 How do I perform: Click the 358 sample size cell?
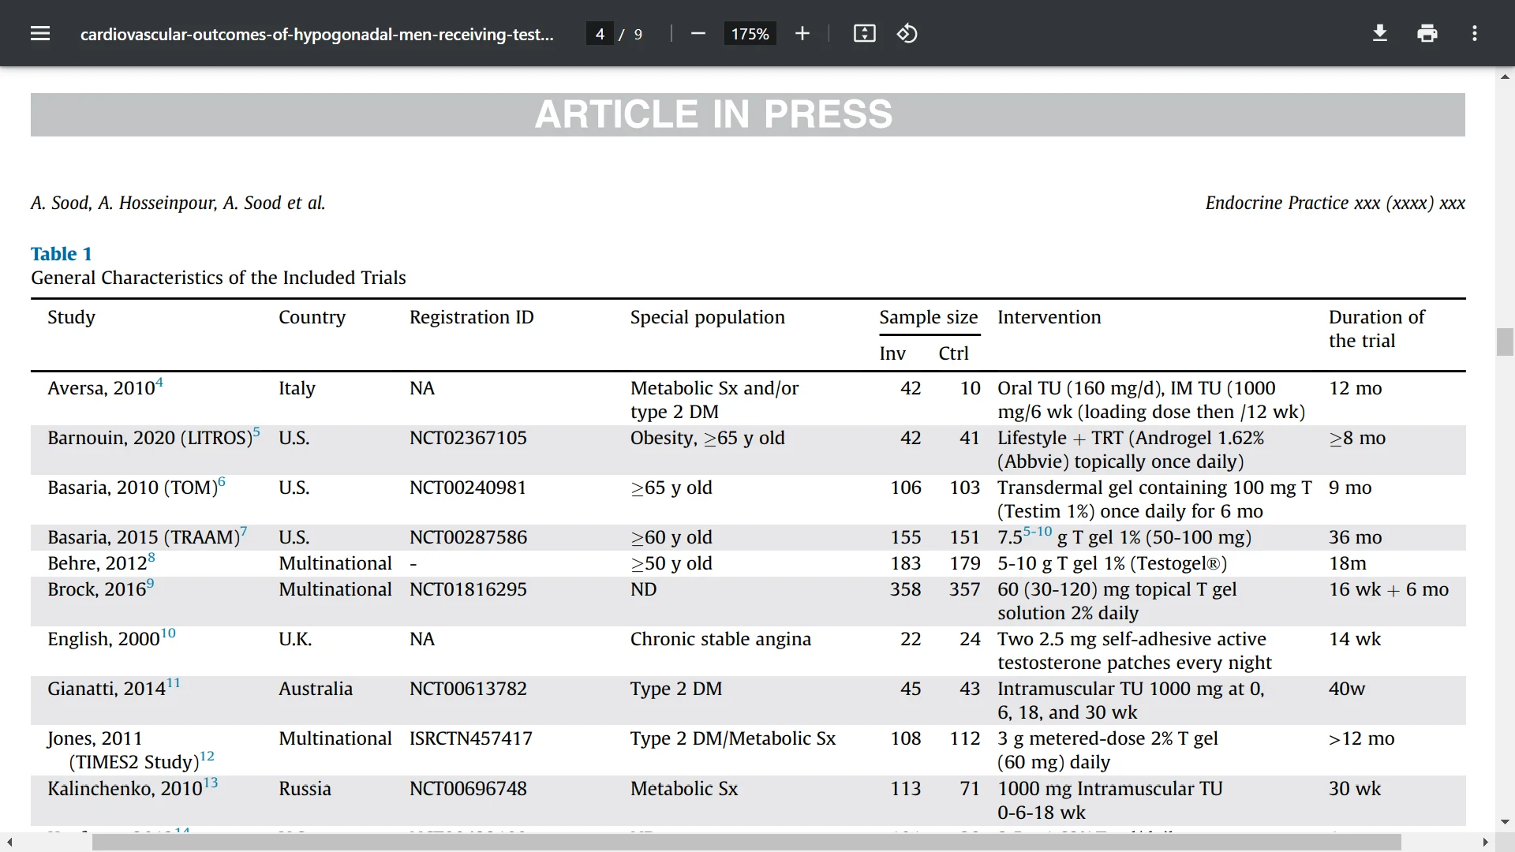(906, 589)
